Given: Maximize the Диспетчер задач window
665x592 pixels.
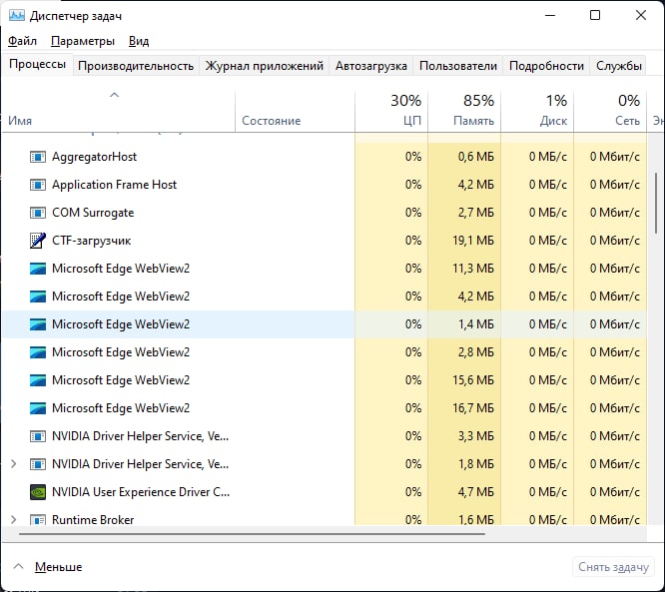Looking at the screenshot, I should (595, 16).
